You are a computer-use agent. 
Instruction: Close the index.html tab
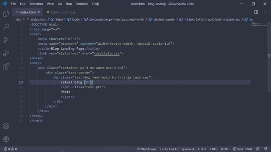click(x=39, y=12)
